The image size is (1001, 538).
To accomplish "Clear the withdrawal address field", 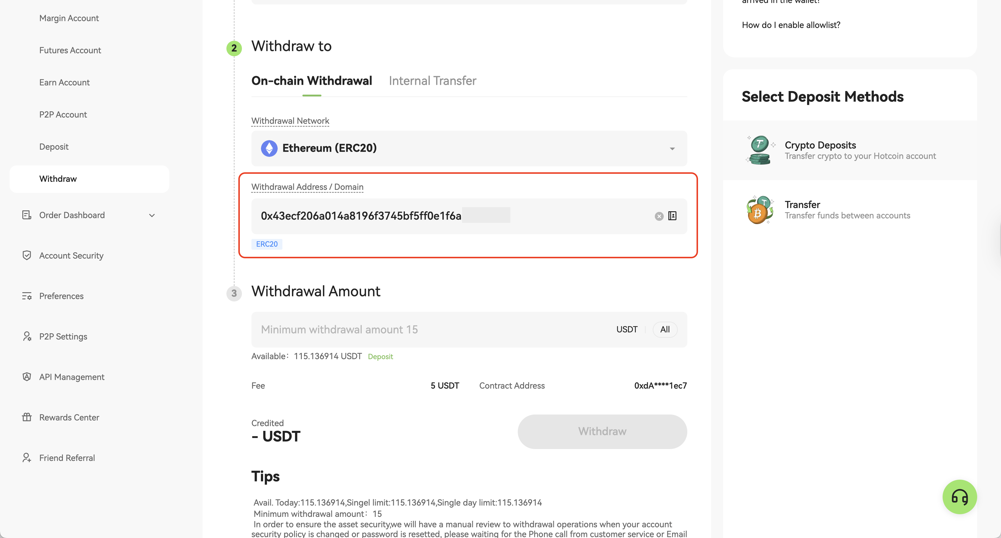I will coord(659,216).
